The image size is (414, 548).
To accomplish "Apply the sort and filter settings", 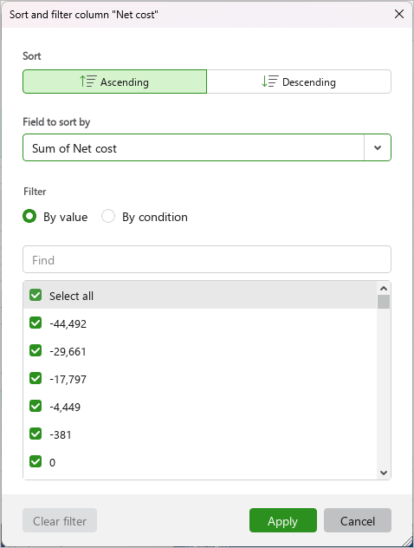I will (x=283, y=521).
